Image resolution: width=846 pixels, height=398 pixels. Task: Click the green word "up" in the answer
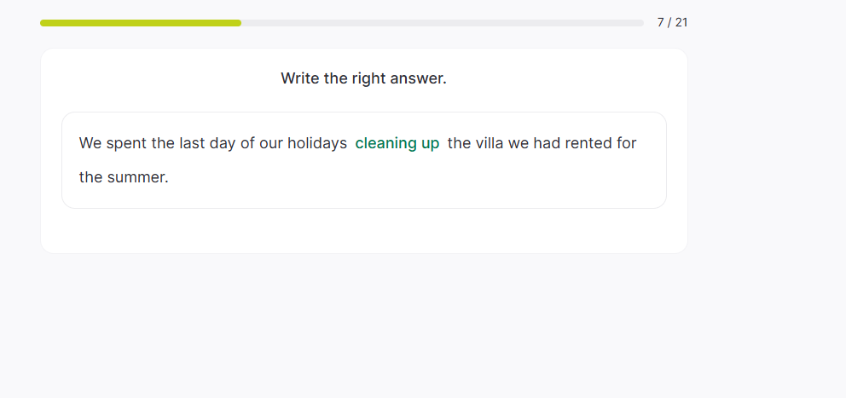431,143
